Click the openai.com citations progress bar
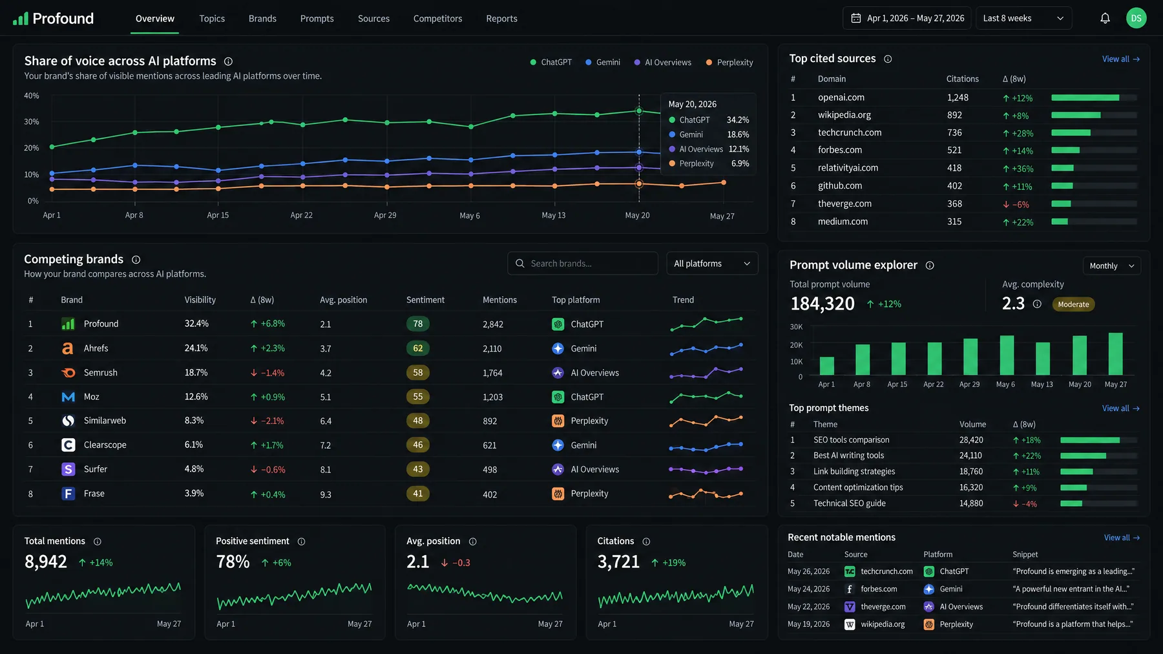 click(1094, 98)
